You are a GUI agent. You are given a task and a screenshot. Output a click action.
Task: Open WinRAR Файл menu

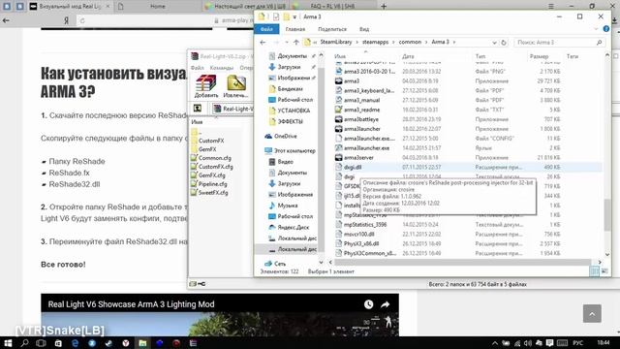(198, 68)
